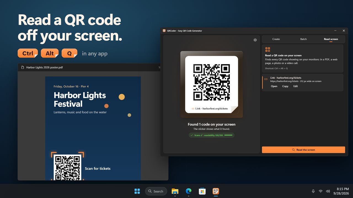
Task: Click the QR code on the Harbor Lights poster
Action: coord(68,167)
